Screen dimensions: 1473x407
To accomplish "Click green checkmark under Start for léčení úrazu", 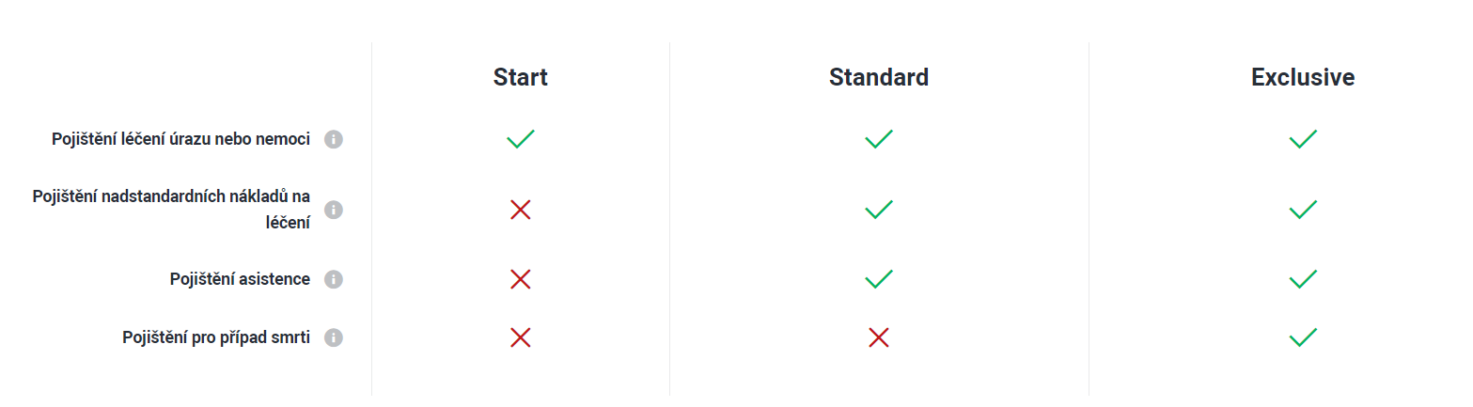I will point(521,139).
